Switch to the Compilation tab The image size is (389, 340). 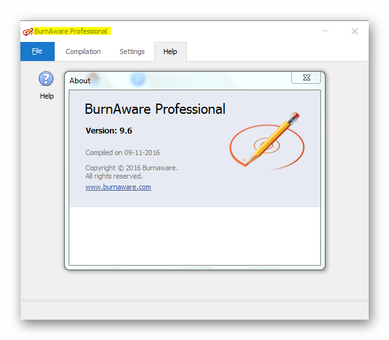click(x=83, y=51)
